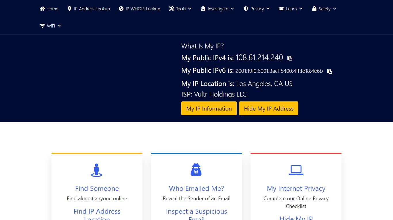Click the copy icon next to IPv6 address
This screenshot has height=220, width=393.
coord(329,71)
